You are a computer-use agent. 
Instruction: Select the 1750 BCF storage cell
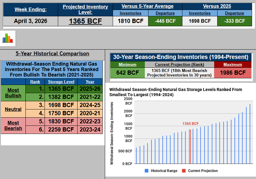tap(61, 113)
